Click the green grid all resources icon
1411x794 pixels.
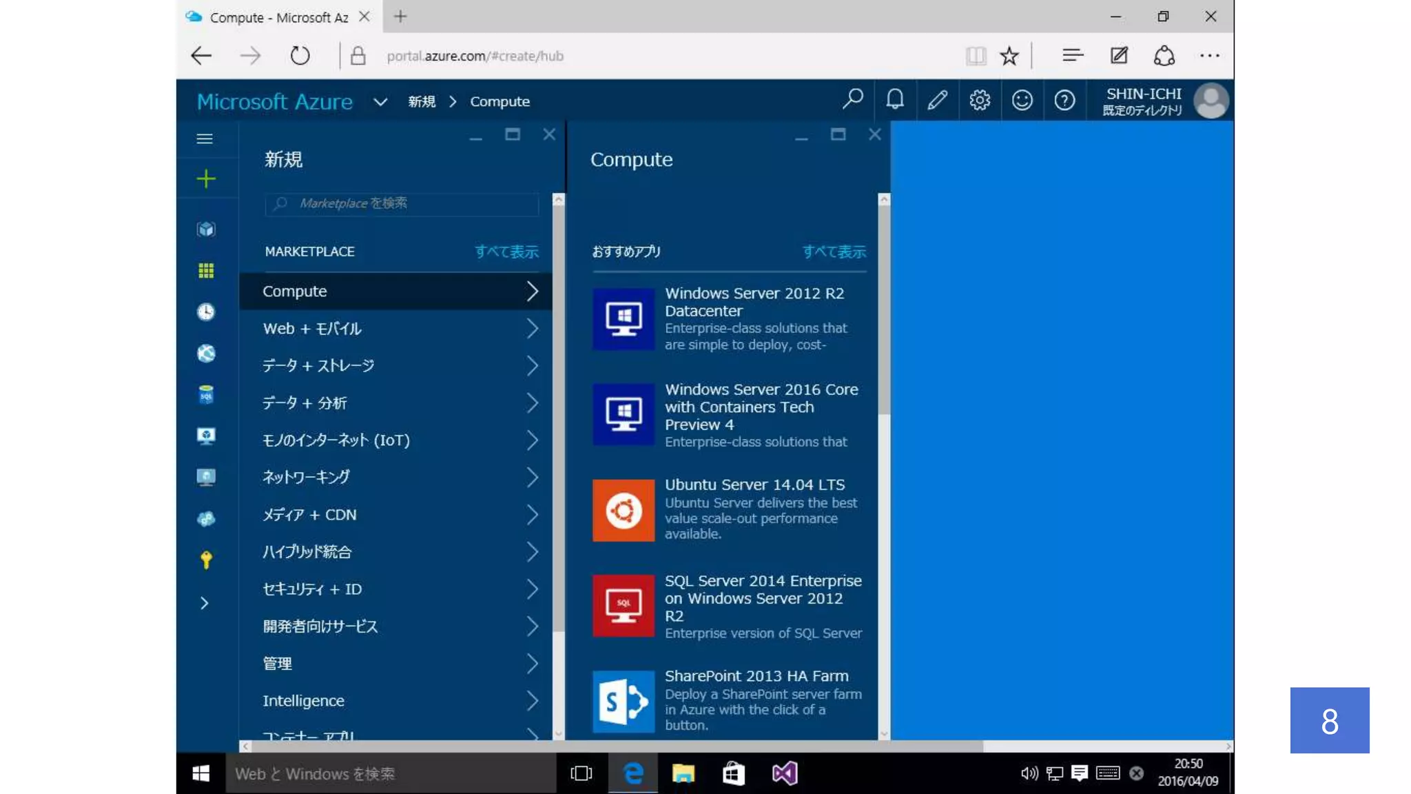pos(205,271)
